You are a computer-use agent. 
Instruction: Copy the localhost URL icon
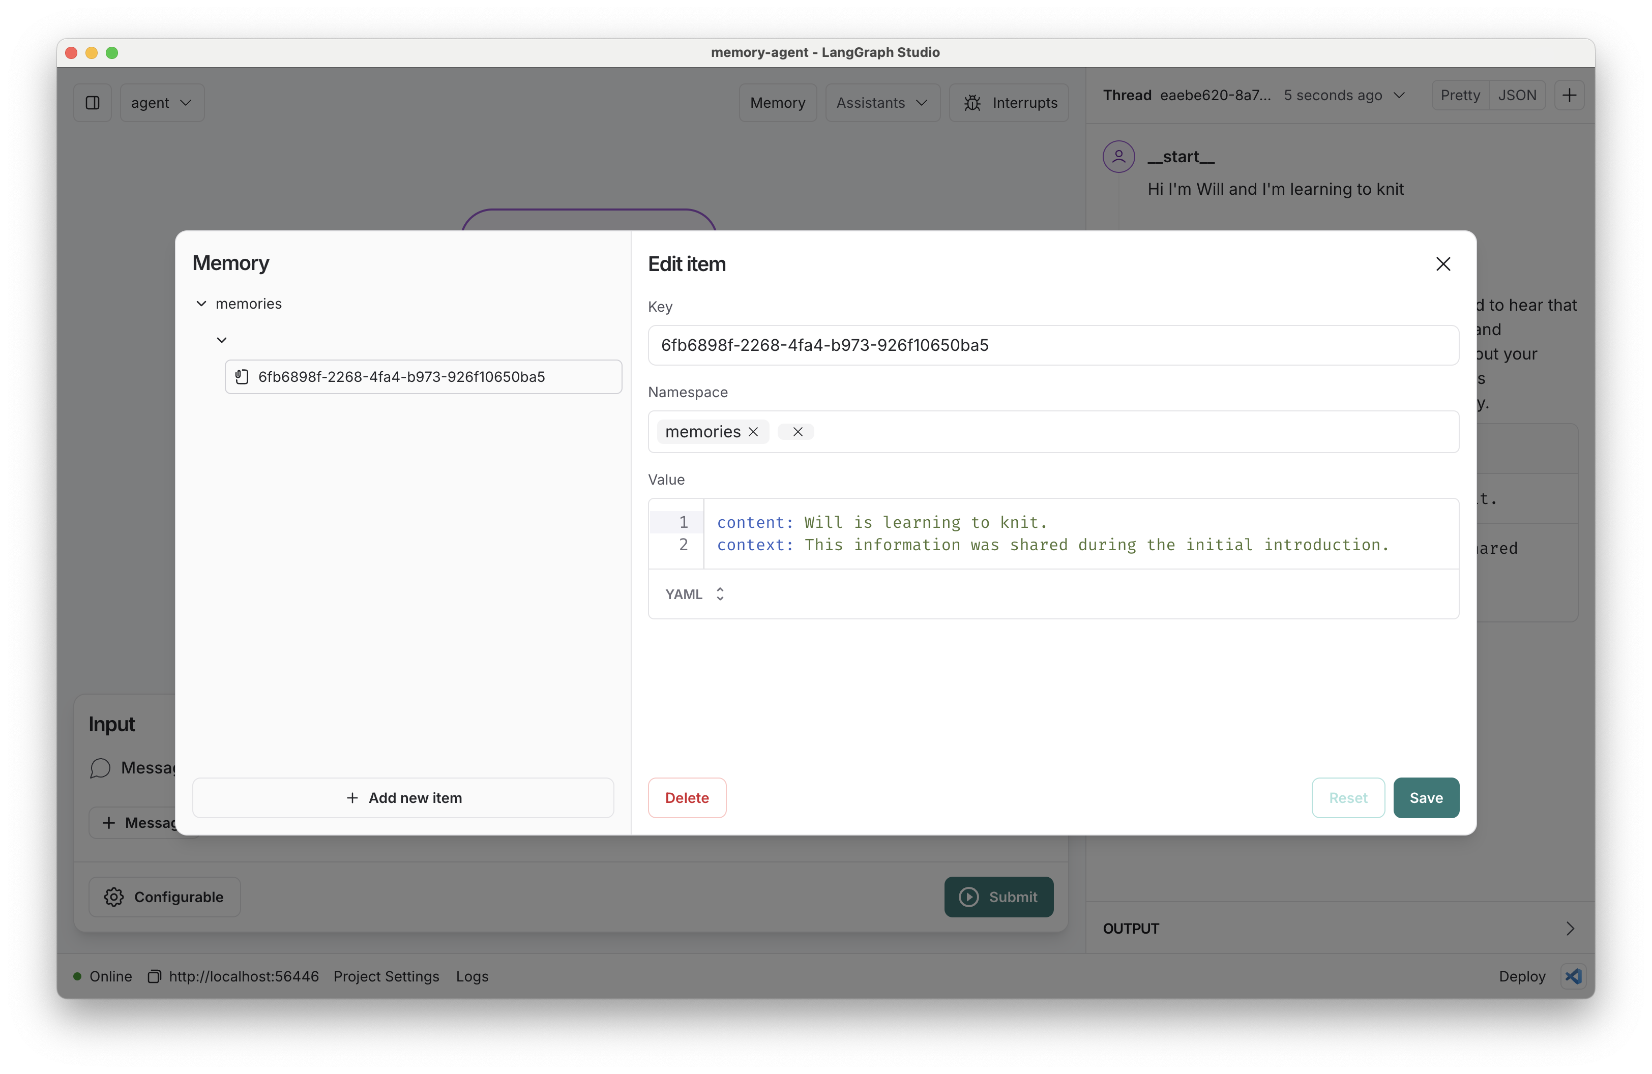pos(154,976)
